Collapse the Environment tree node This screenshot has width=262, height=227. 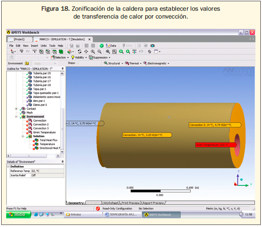(16, 117)
